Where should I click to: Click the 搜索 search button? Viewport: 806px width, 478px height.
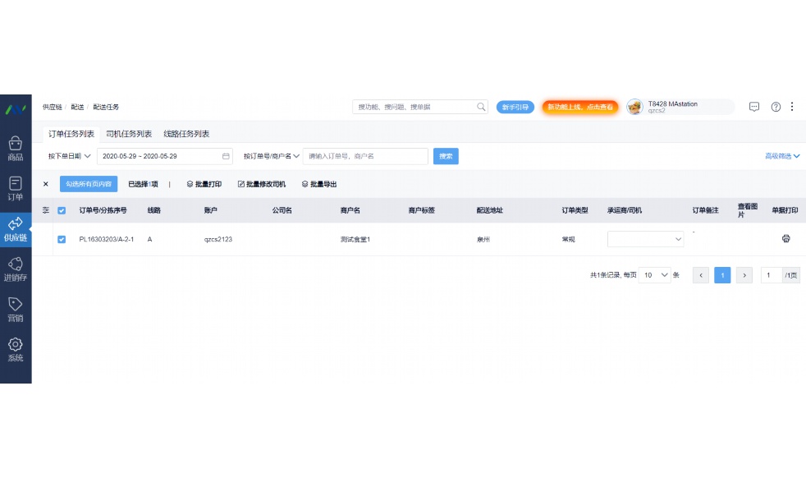pyautogui.click(x=446, y=156)
